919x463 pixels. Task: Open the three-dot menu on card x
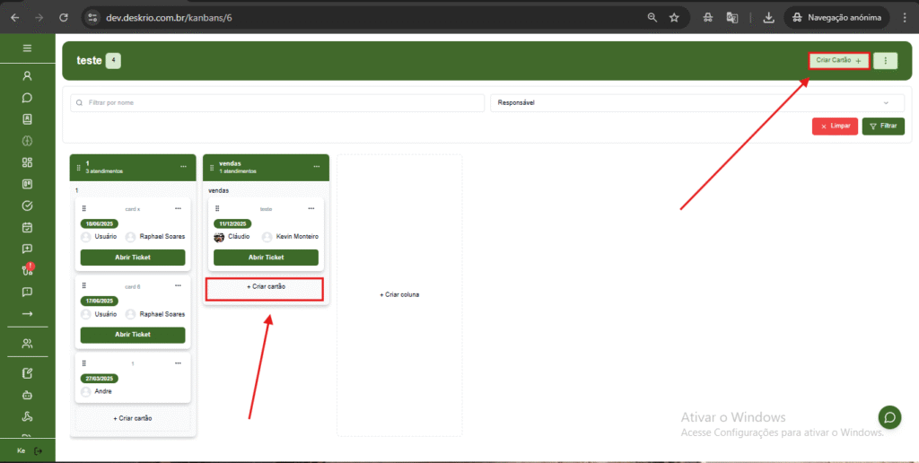coord(178,209)
